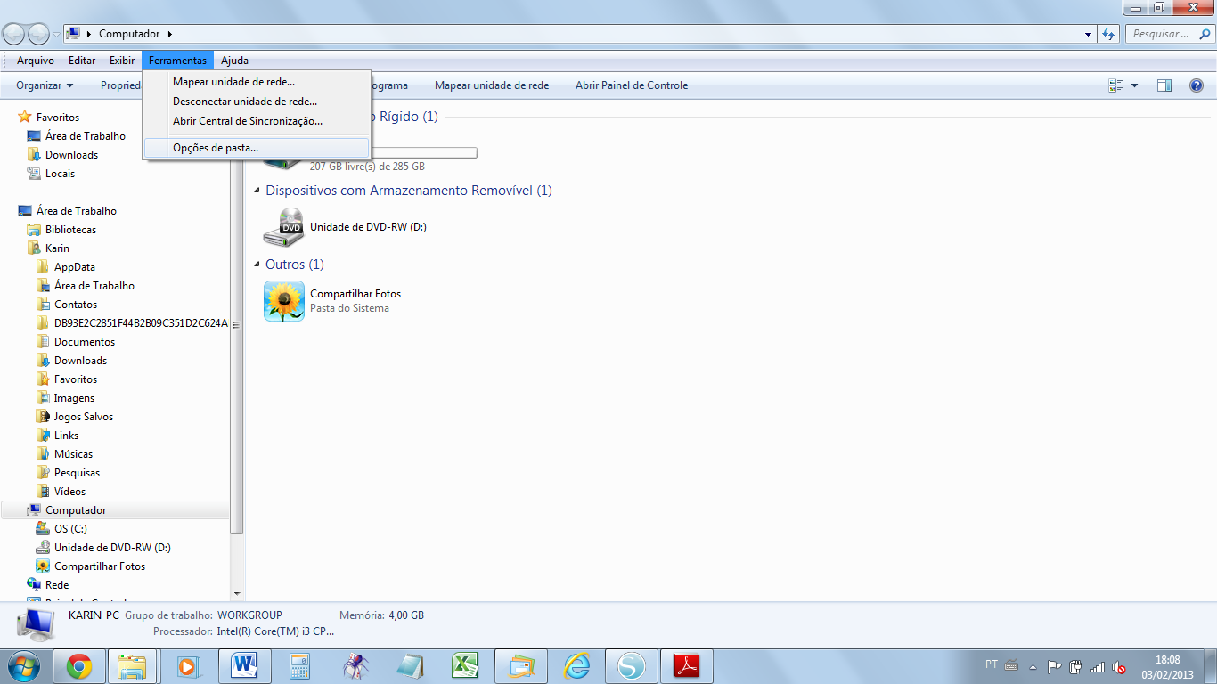Open the Organizar dropdown
The image size is (1217, 684).
(x=45, y=85)
